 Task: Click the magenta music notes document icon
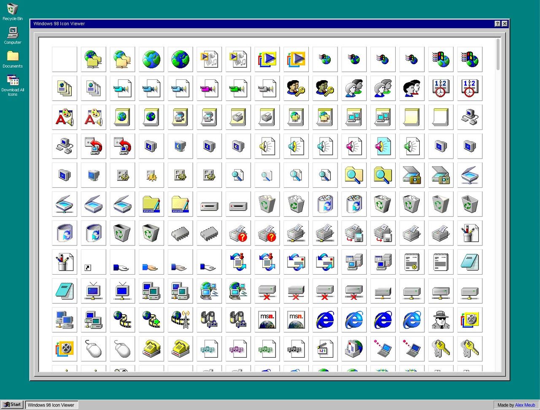coord(238,349)
